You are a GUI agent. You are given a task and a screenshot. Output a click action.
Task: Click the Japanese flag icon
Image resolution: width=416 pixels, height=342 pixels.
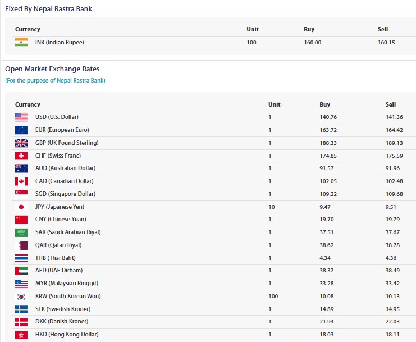[x=21, y=207]
